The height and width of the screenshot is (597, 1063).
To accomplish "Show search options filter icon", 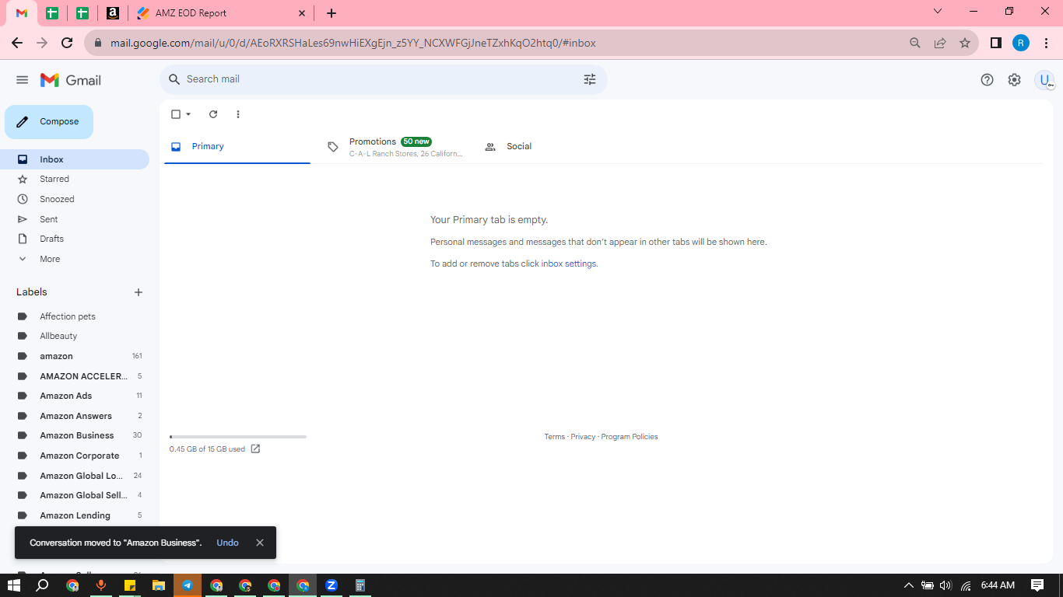I will (x=590, y=79).
